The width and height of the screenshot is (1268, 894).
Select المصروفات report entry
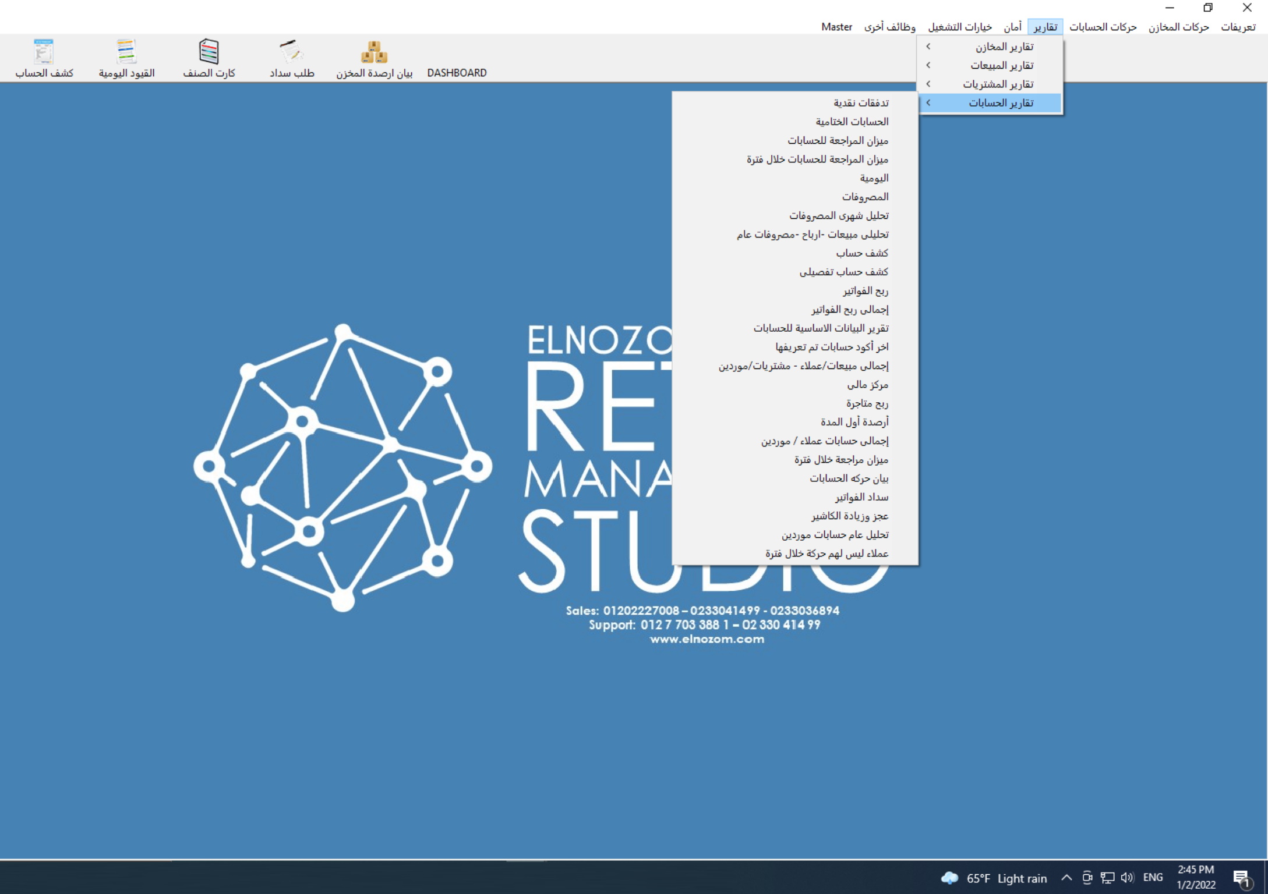tap(796, 197)
